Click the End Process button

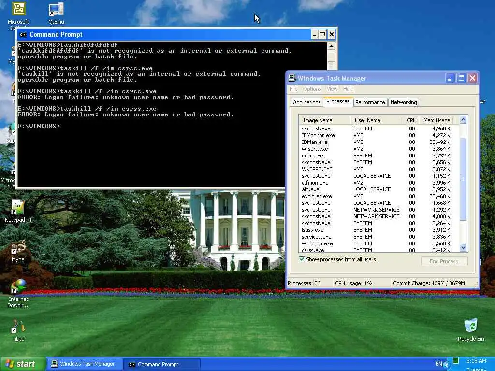pos(444,261)
